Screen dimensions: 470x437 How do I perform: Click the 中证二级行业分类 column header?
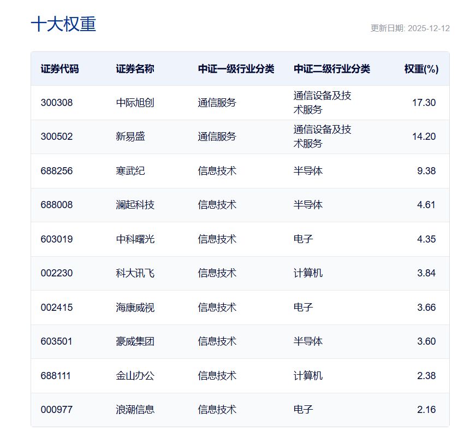pyautogui.click(x=332, y=68)
